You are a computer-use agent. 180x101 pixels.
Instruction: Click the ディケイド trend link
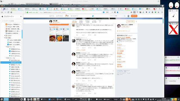tap(120, 45)
